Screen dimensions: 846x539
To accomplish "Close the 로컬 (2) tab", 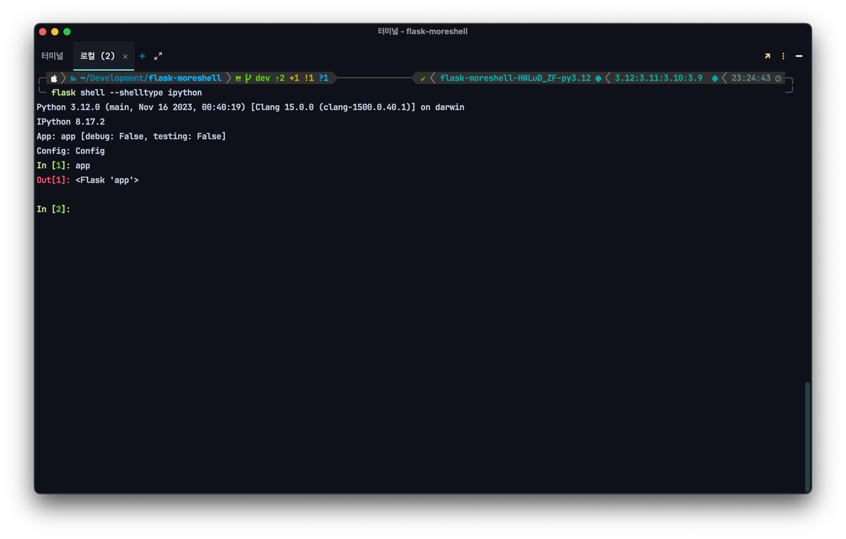I will coord(125,57).
